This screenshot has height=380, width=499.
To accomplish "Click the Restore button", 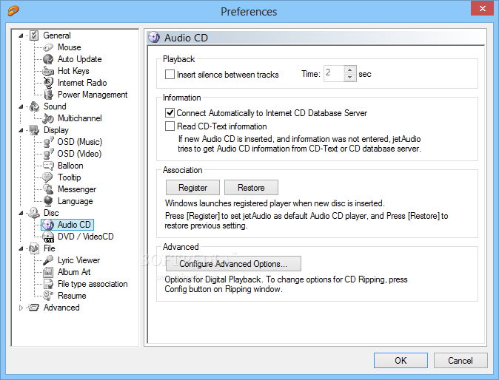I will (x=251, y=188).
